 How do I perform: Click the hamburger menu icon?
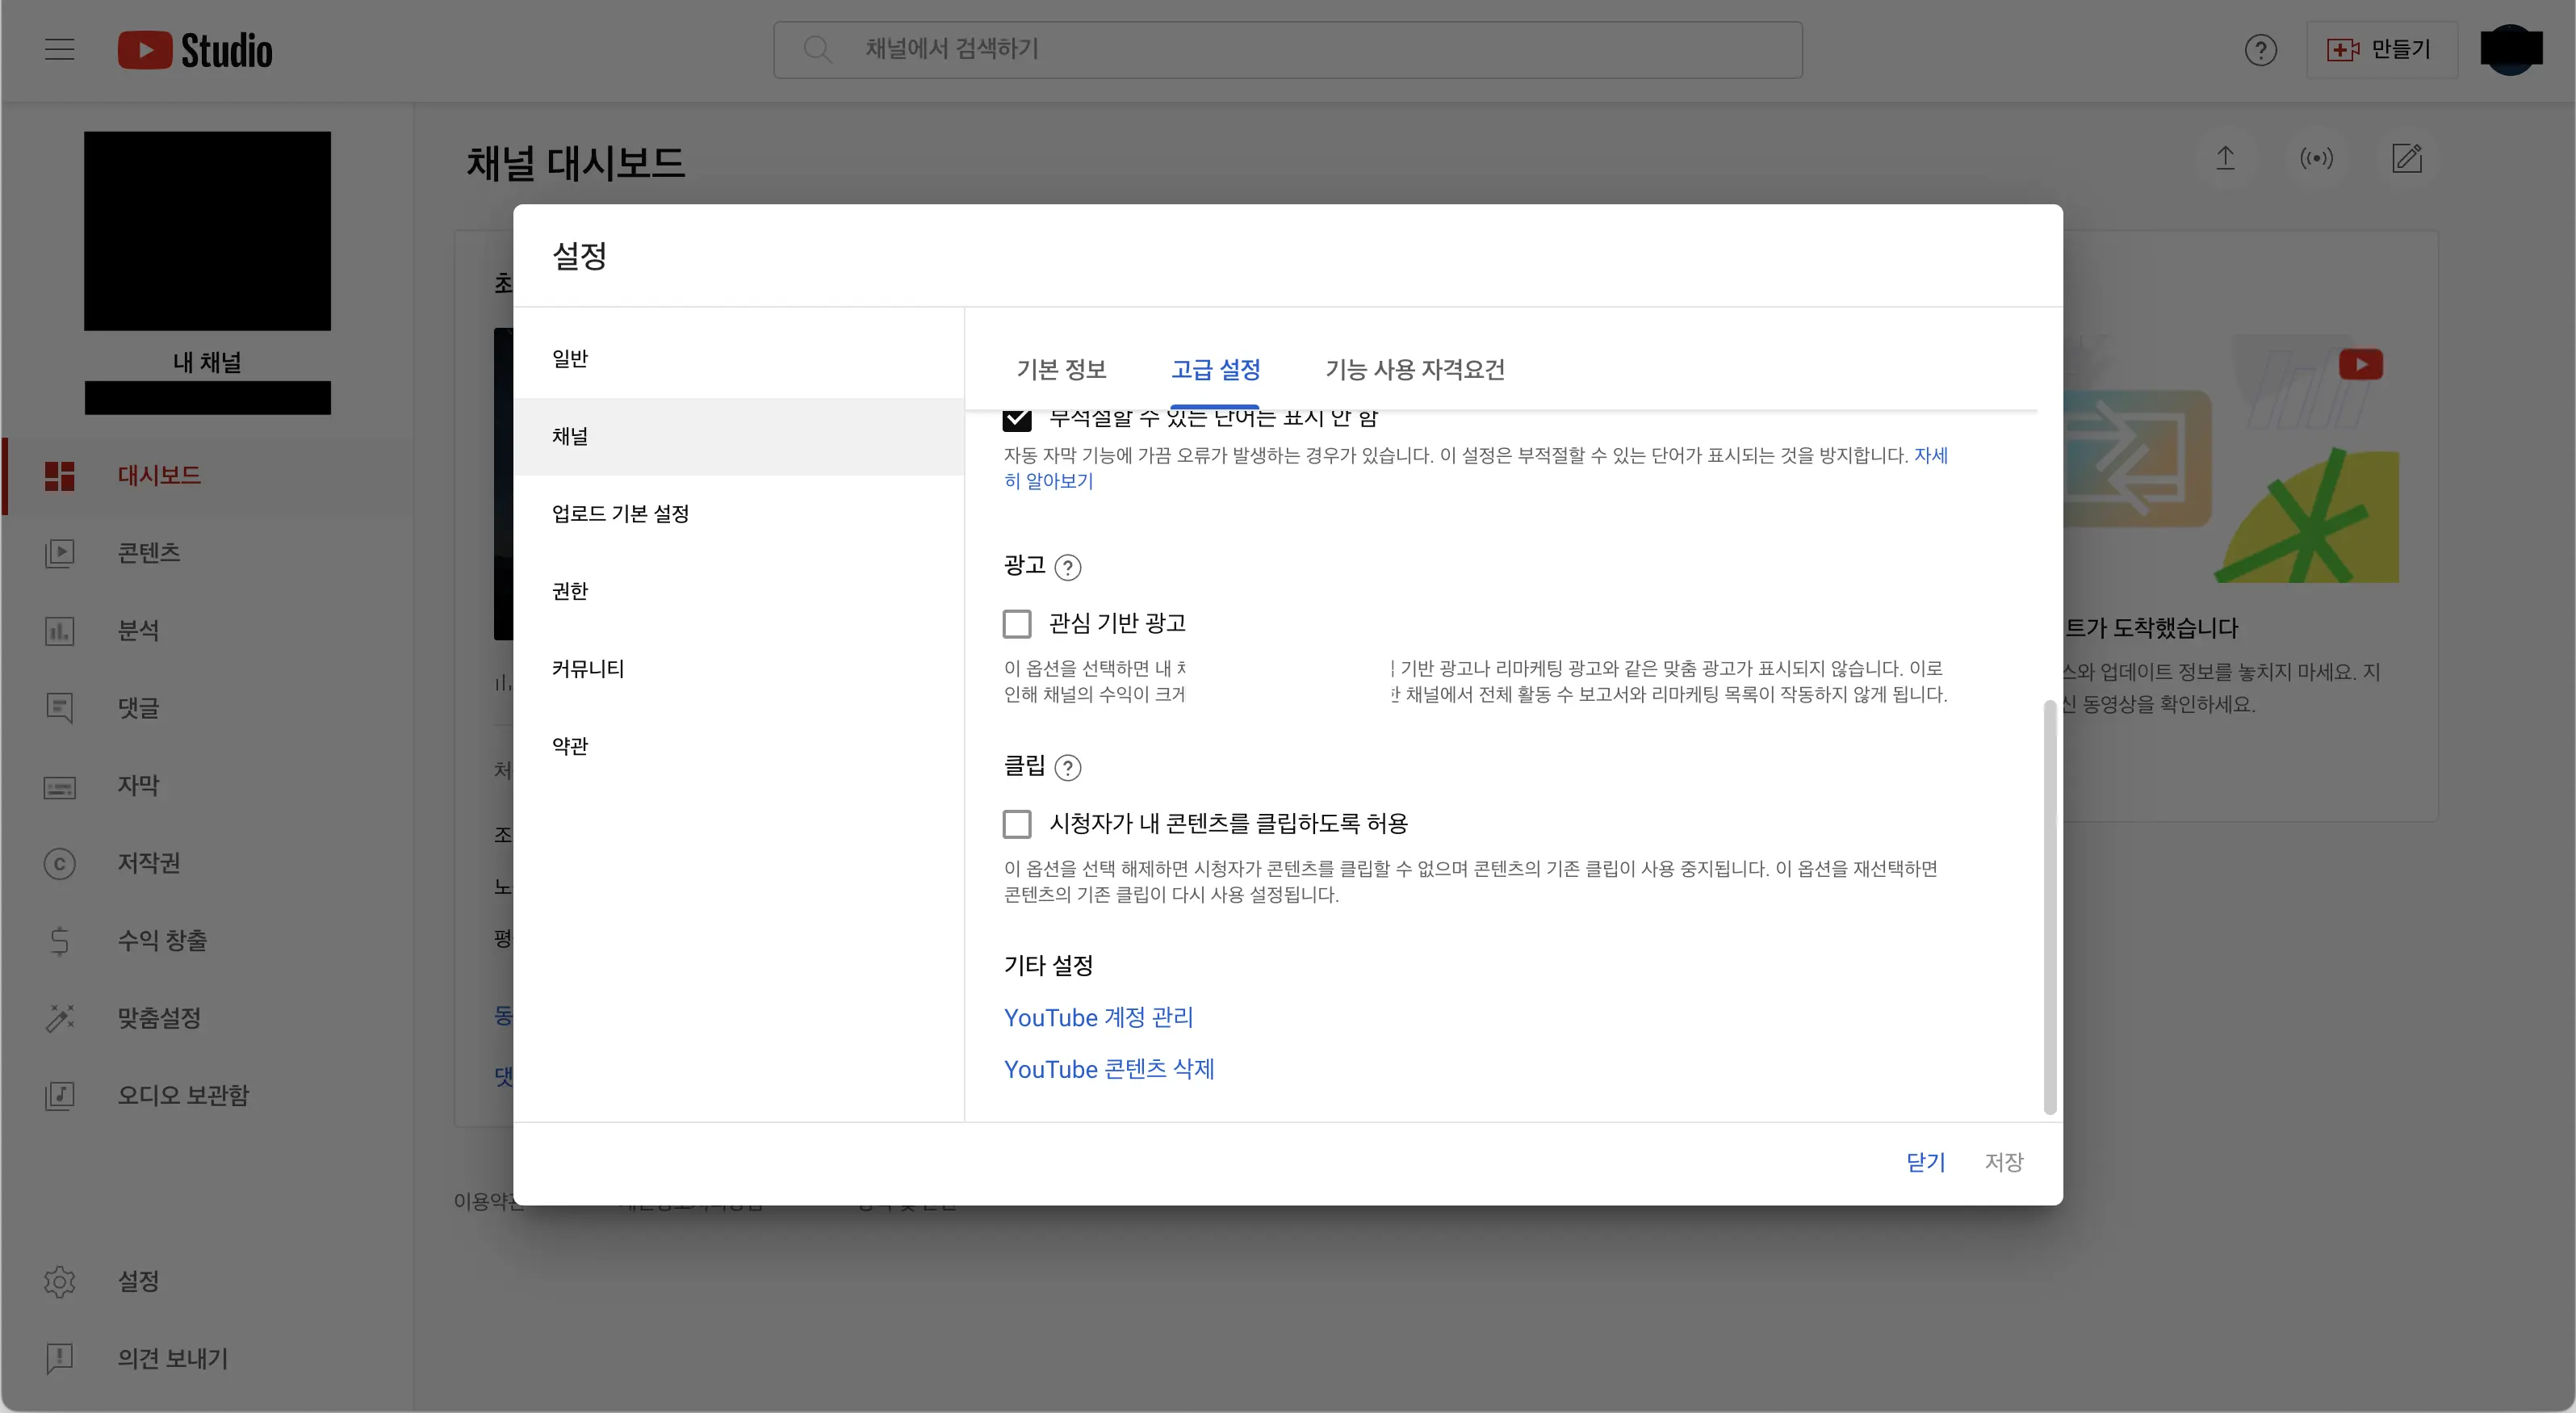coord(60,49)
